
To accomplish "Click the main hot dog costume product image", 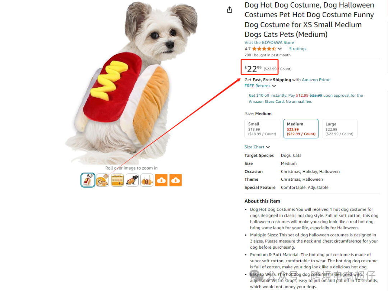I will 131,83.
